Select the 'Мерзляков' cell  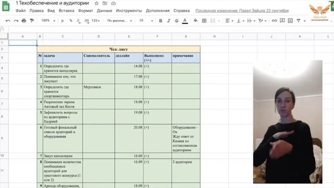coord(99,91)
